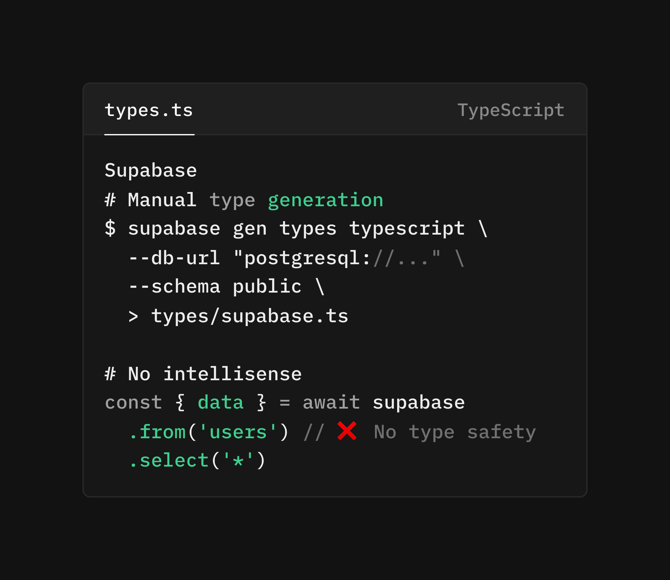Click the No type safety comment
Viewport: 670px width, 580px height.
[x=455, y=432]
